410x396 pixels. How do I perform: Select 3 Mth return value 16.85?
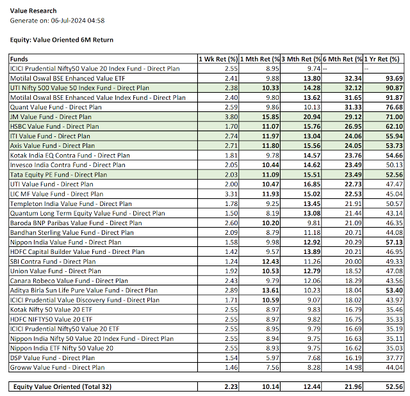(x=312, y=184)
